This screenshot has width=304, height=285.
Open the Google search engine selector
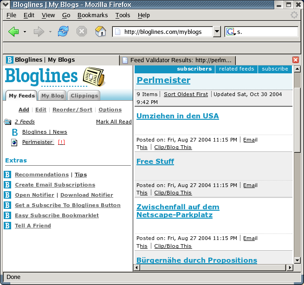(x=231, y=32)
